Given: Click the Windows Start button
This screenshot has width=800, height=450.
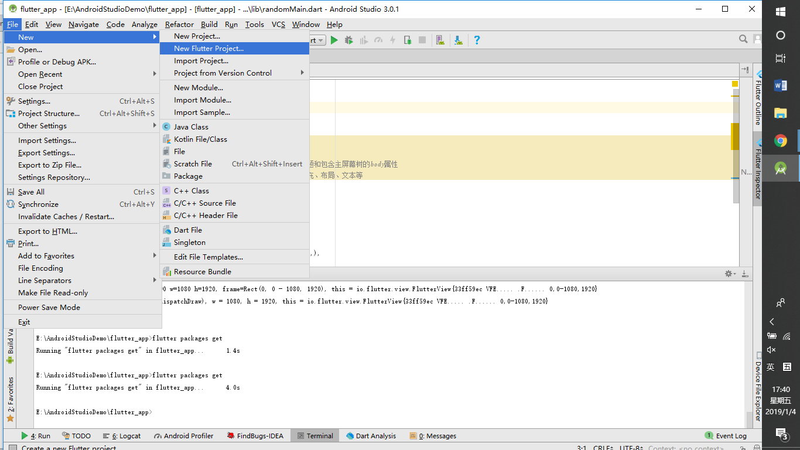Looking at the screenshot, I should click(x=781, y=12).
